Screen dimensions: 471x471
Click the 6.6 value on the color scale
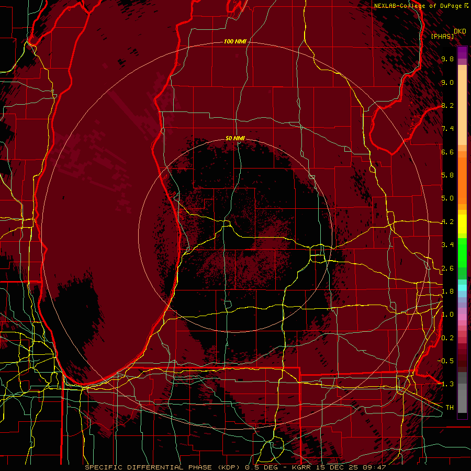point(447,152)
